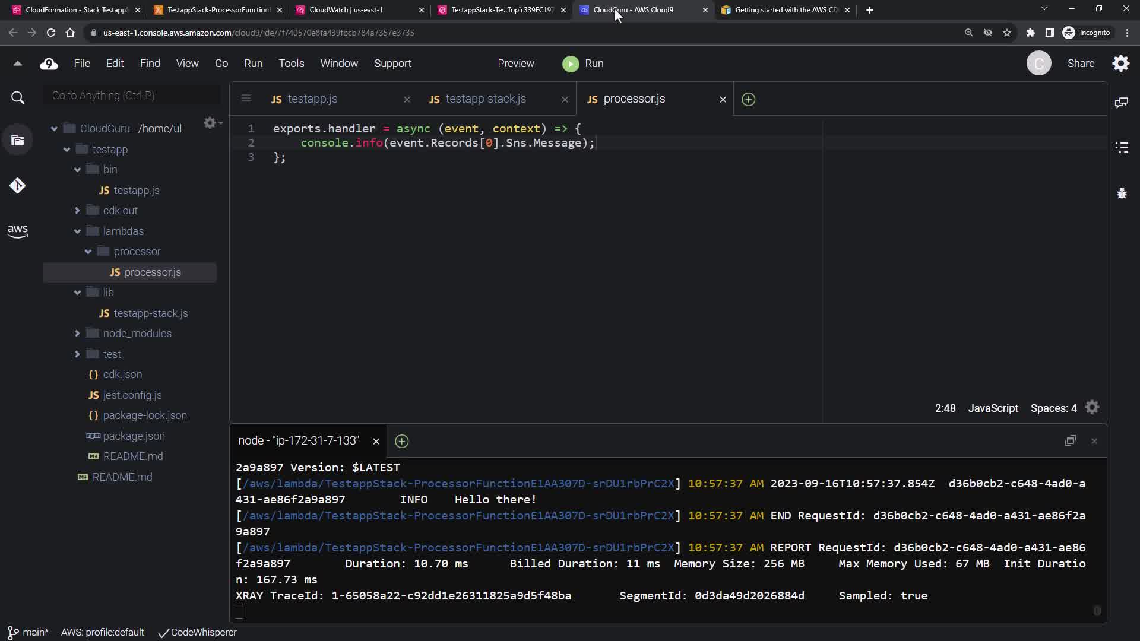Open the Outline panel icon
The height and width of the screenshot is (641, 1140).
pyautogui.click(x=1121, y=147)
